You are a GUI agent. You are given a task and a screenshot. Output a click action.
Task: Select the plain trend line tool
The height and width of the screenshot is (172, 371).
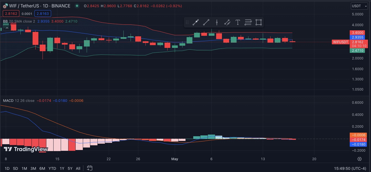pos(206,22)
